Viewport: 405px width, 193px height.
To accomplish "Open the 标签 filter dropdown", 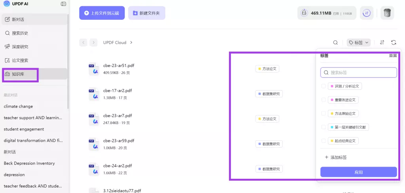I will (359, 43).
